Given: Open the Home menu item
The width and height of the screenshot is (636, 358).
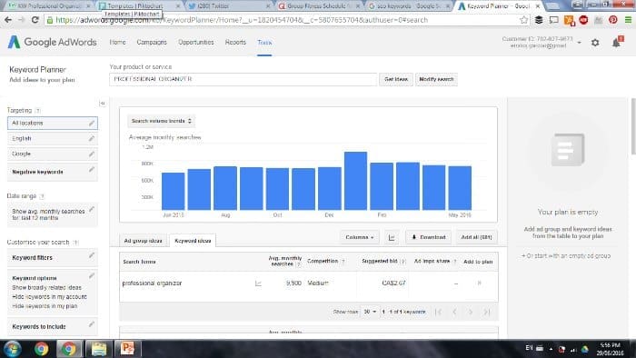Looking at the screenshot, I should pos(117,42).
